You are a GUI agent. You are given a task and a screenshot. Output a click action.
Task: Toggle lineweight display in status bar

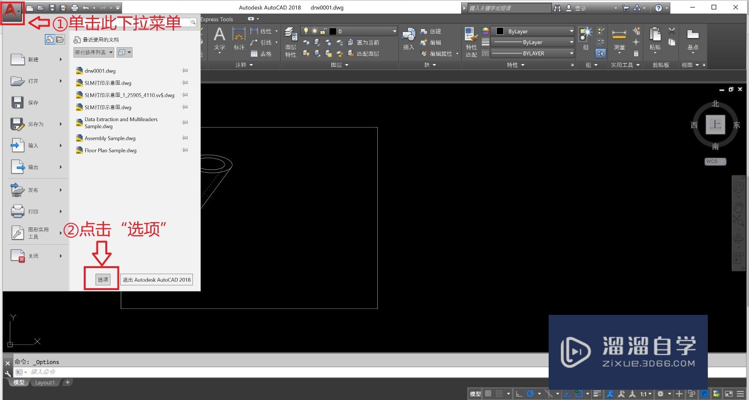tap(597, 394)
